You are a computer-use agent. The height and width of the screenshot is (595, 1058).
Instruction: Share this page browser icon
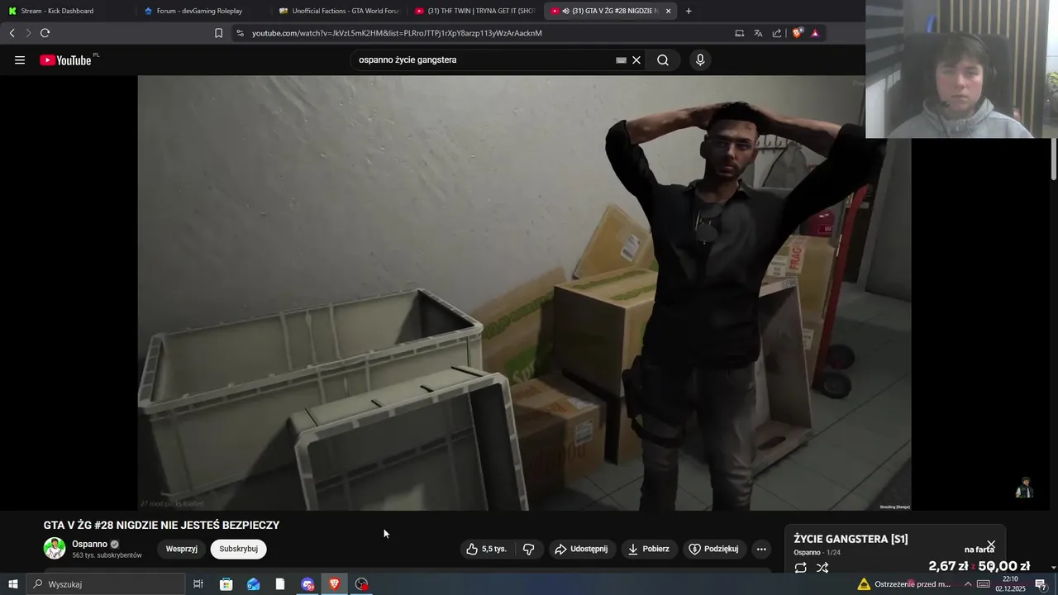(777, 33)
